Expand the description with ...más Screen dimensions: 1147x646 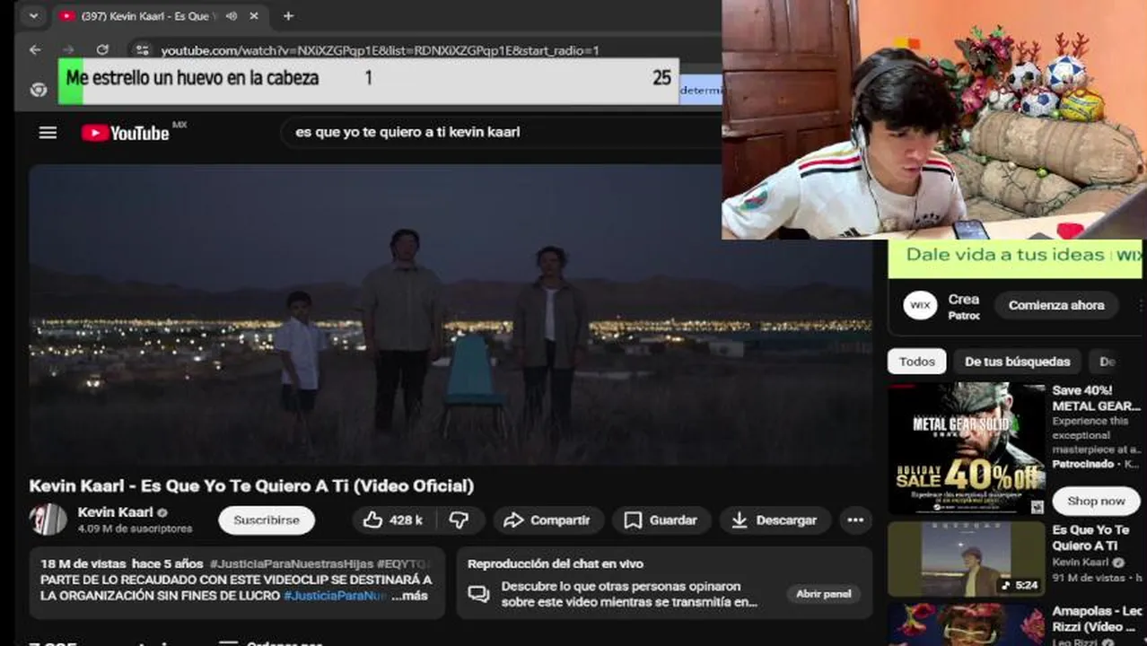coord(409,596)
